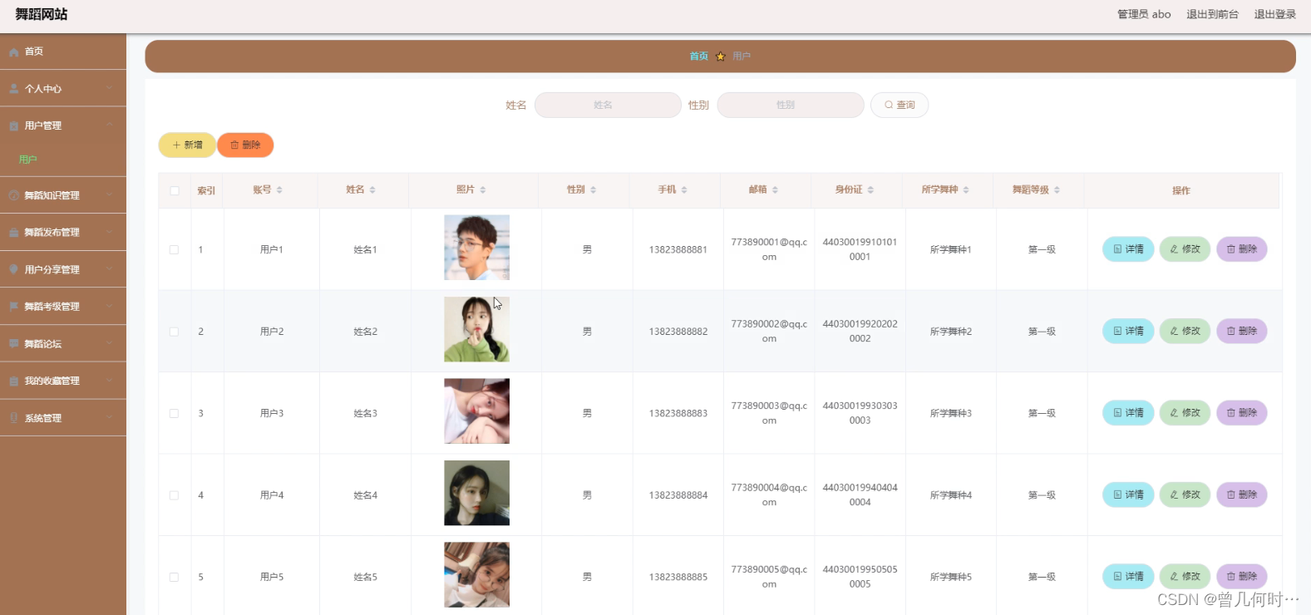
Task: Select the 用户 submenu item in sidebar
Action: (x=63, y=160)
